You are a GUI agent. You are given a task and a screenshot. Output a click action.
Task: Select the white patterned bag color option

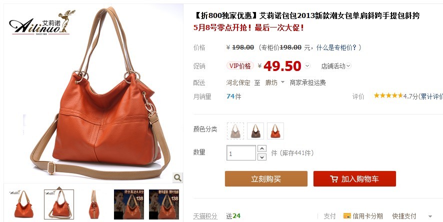(x=235, y=131)
